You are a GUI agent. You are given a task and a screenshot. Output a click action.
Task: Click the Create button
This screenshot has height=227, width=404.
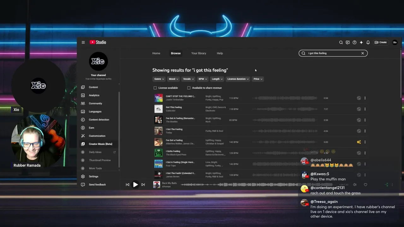381,42
